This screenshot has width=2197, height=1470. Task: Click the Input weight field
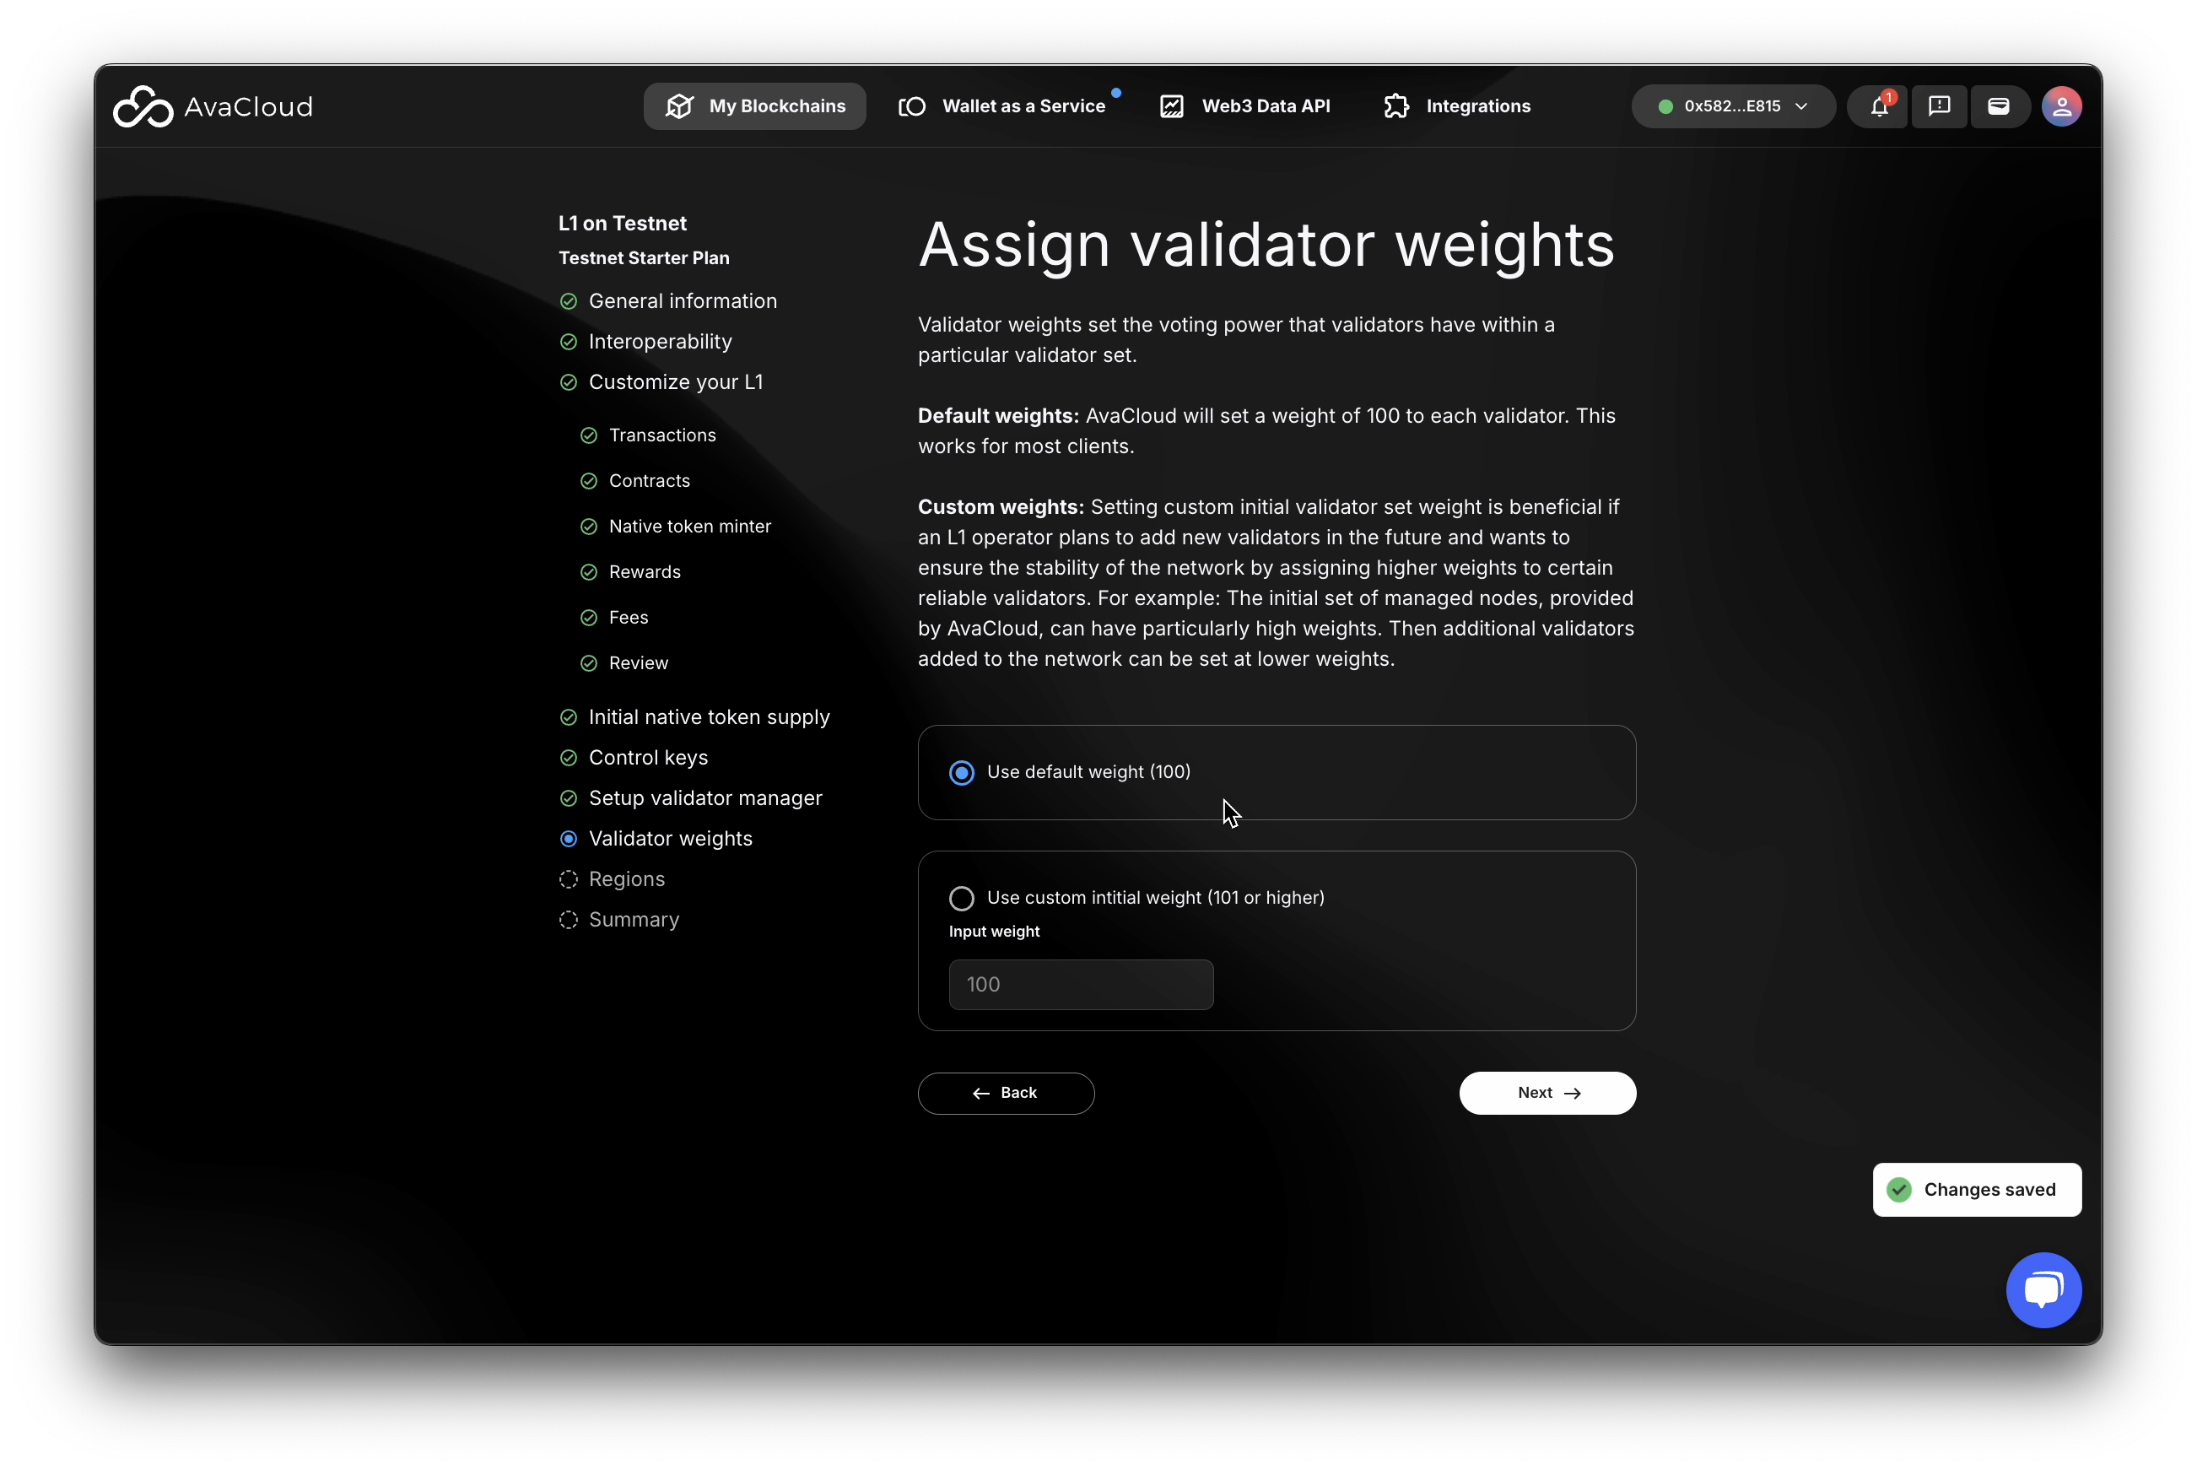(1080, 985)
